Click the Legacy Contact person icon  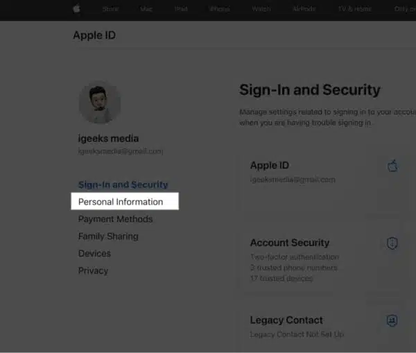392,320
